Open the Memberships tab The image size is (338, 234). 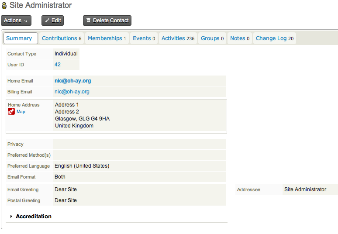[107, 38]
